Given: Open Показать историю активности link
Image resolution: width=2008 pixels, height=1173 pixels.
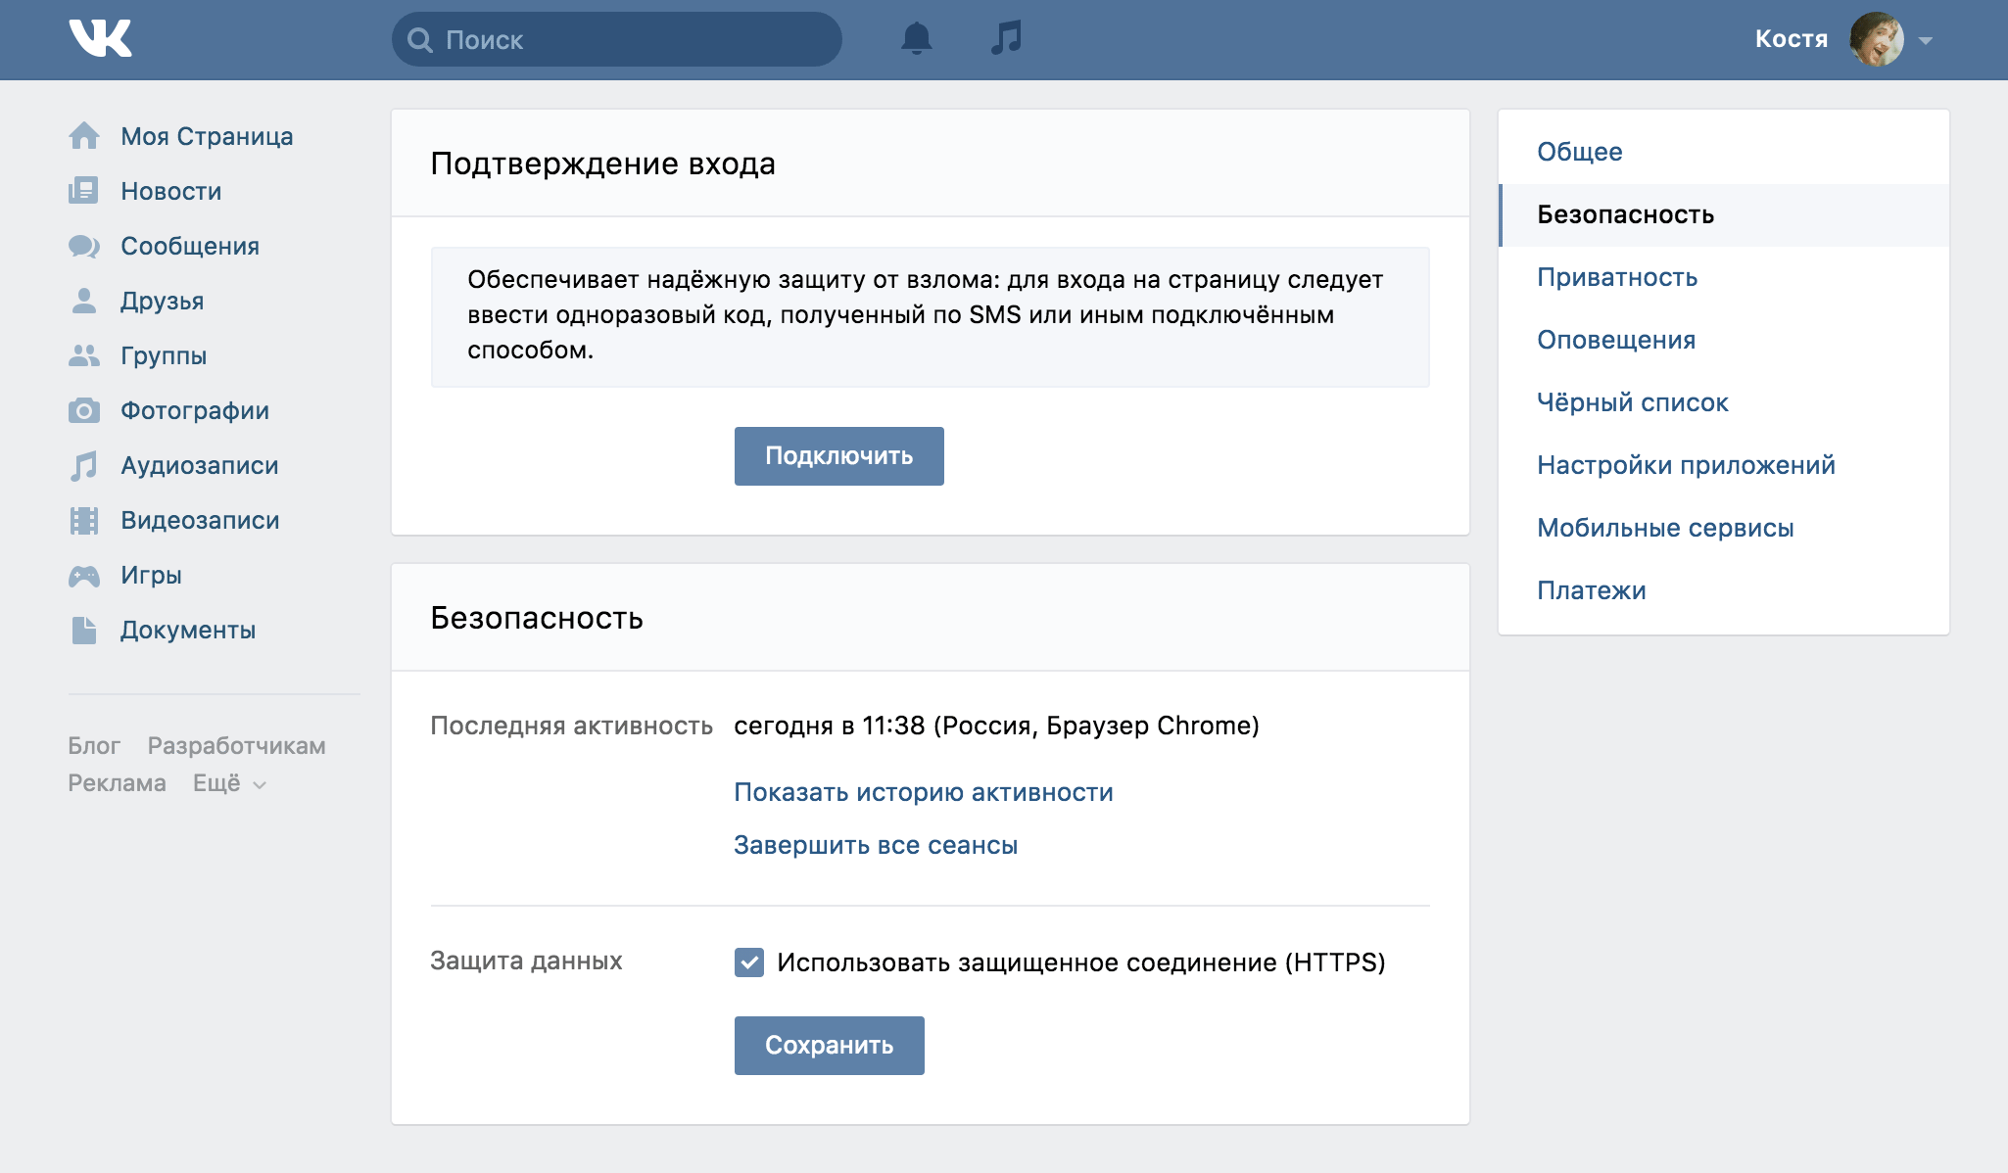Looking at the screenshot, I should click(x=924, y=792).
